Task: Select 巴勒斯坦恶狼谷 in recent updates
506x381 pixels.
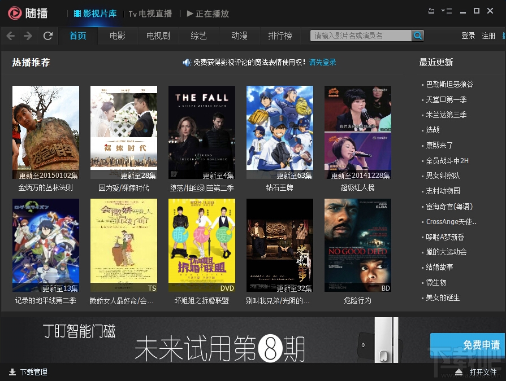Action: [x=449, y=84]
